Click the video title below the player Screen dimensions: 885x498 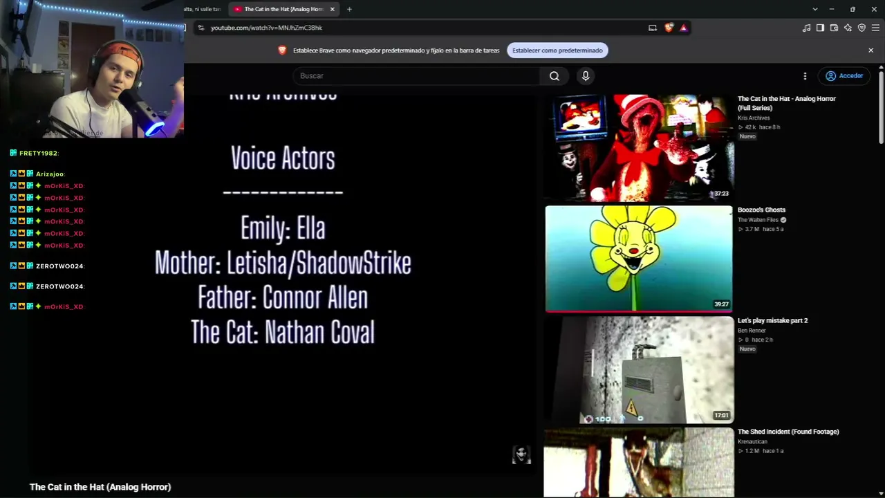point(100,487)
